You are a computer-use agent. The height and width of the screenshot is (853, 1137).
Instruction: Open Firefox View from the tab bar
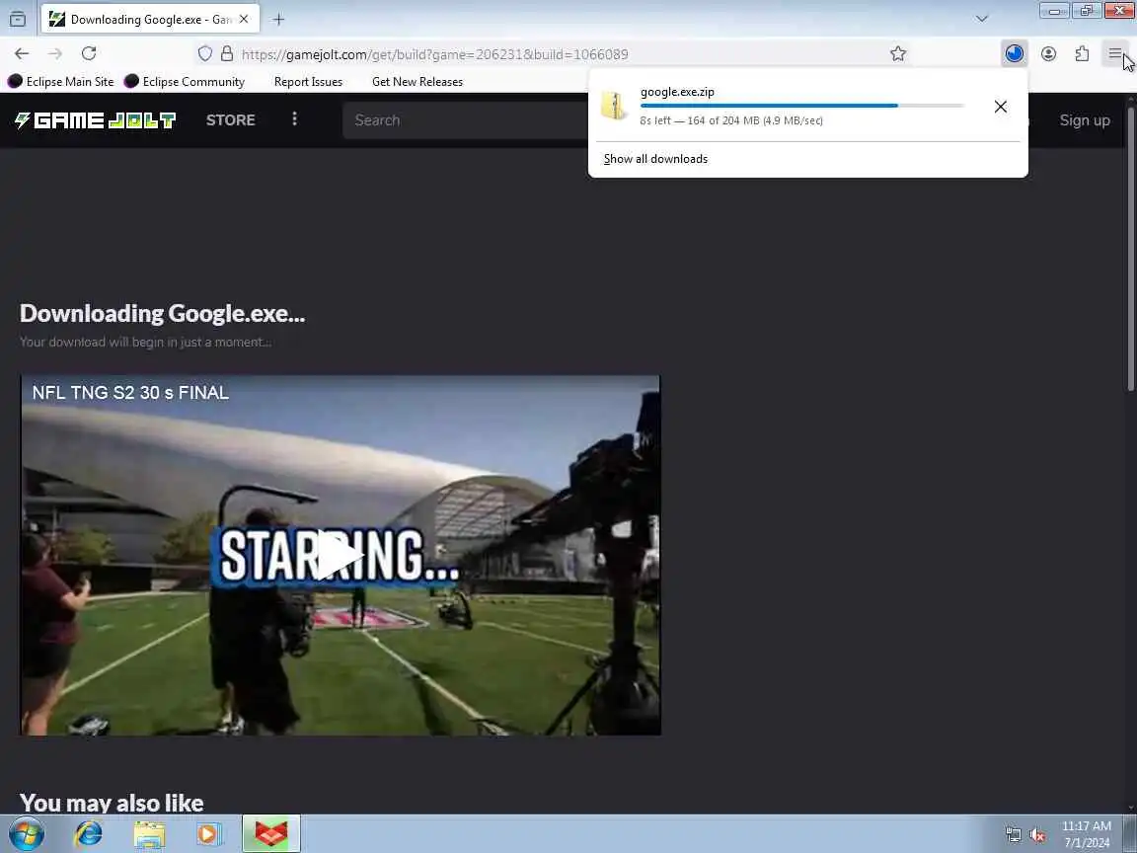(18, 20)
